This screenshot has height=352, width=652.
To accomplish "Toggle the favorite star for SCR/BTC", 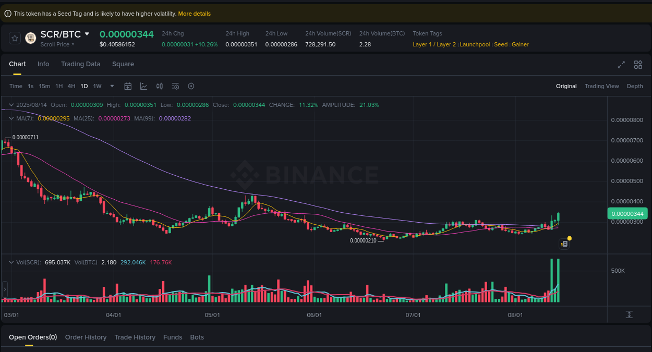I will [x=15, y=38].
